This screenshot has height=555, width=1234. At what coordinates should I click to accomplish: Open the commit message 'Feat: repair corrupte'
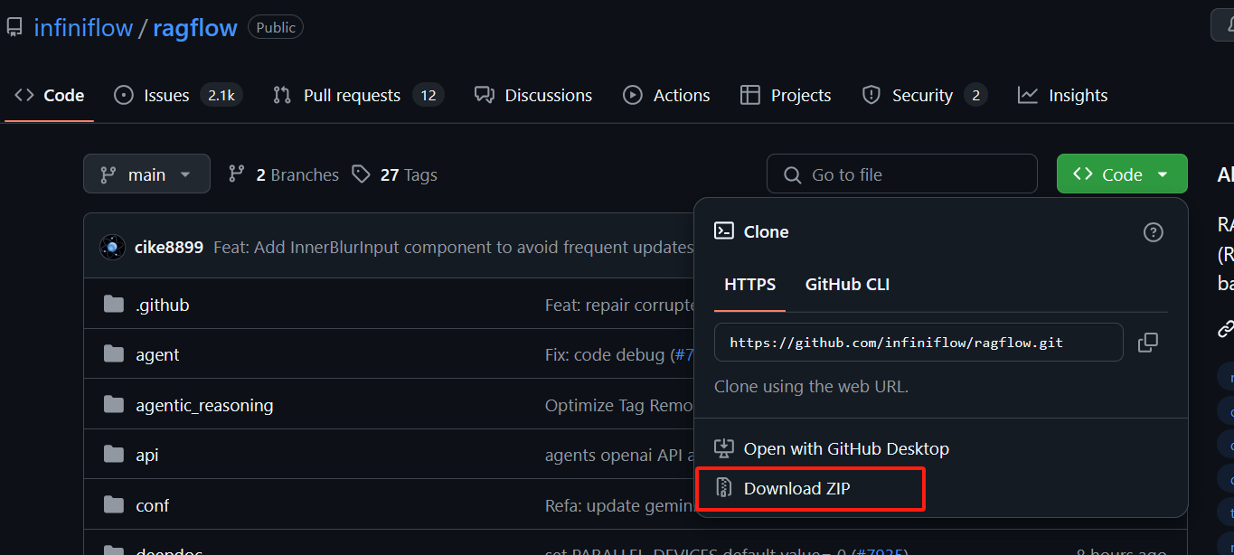pos(618,305)
